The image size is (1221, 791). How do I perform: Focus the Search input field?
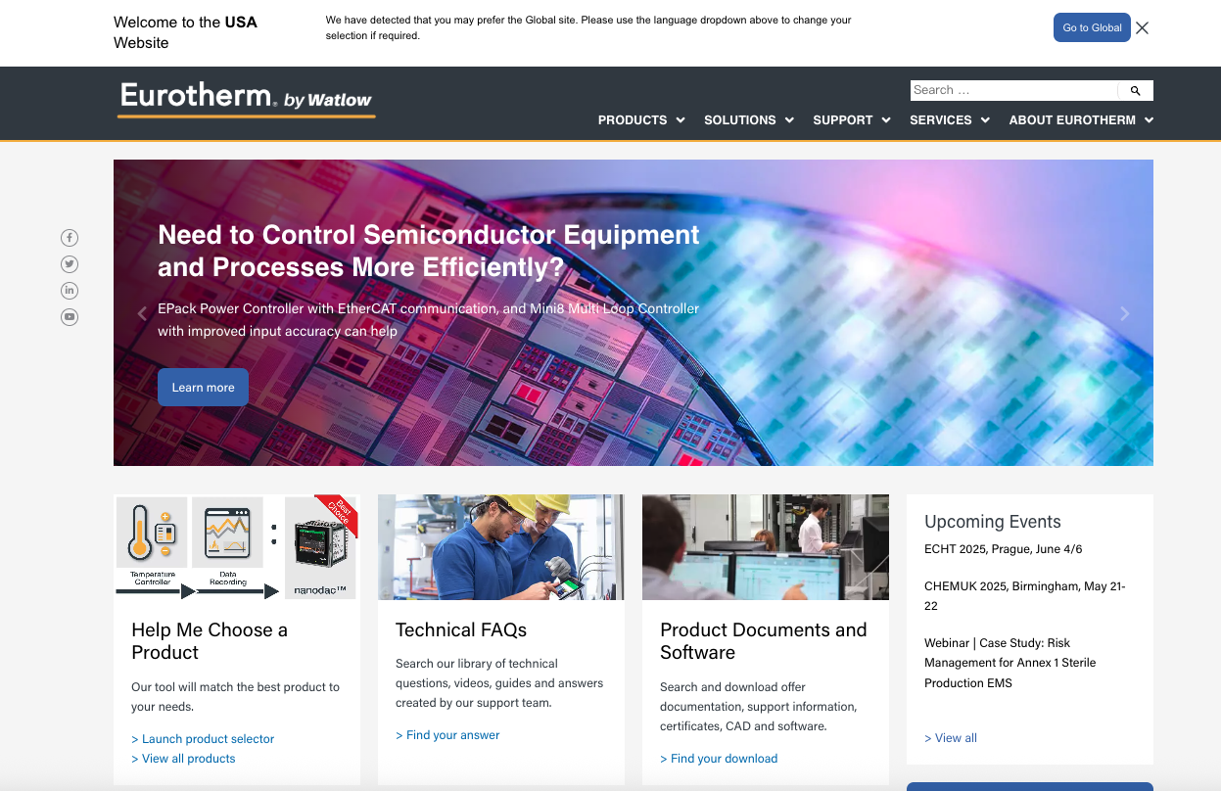[x=1014, y=90]
